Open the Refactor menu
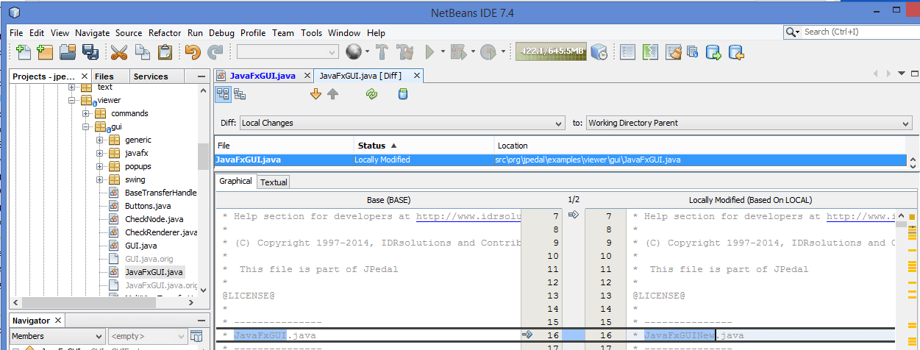Screen dimensions: 920x350 (165, 33)
